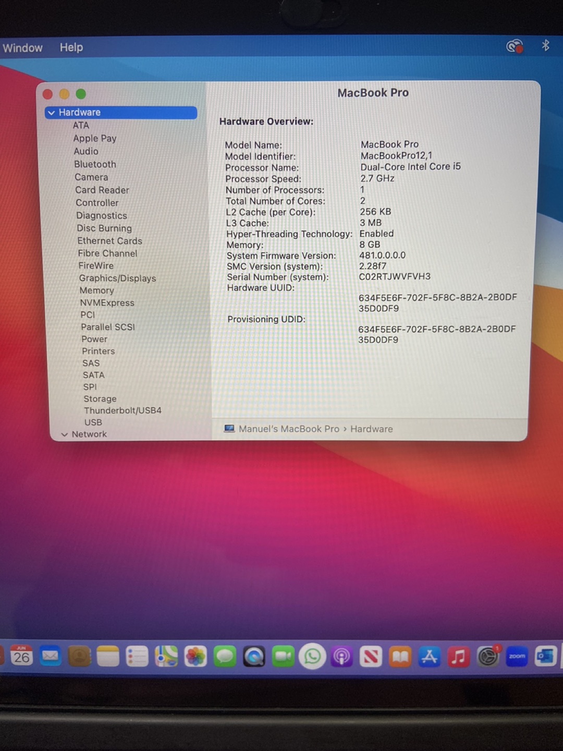Viewport: 563px width, 751px height.
Task: Click Hardware in the path bar
Action: [x=372, y=429]
